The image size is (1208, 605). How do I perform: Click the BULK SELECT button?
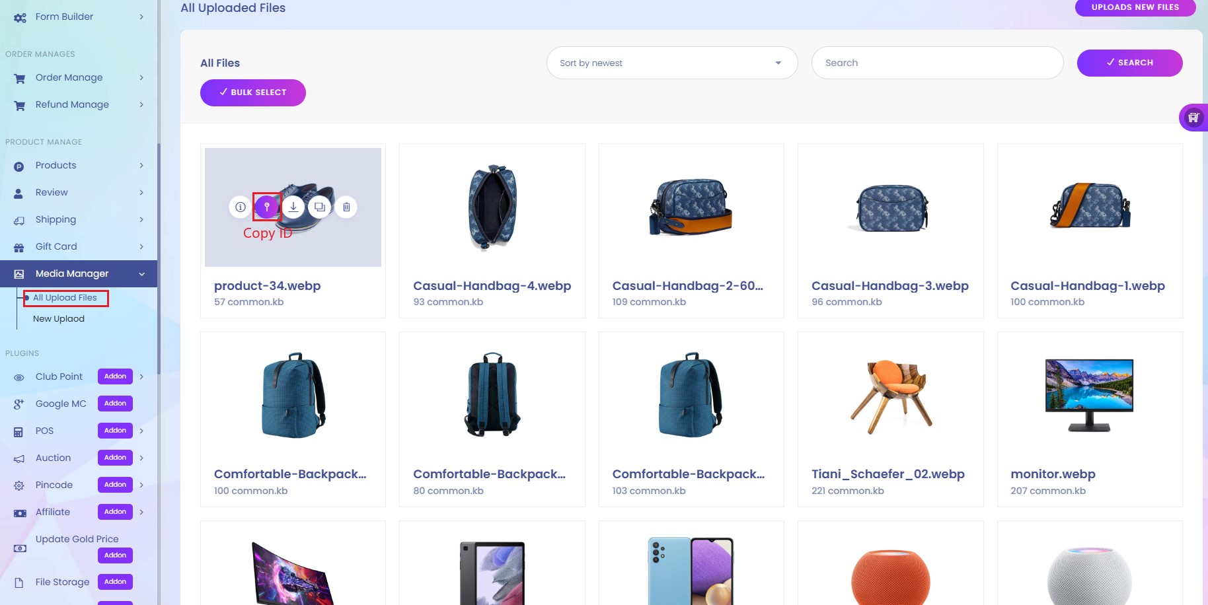click(253, 92)
